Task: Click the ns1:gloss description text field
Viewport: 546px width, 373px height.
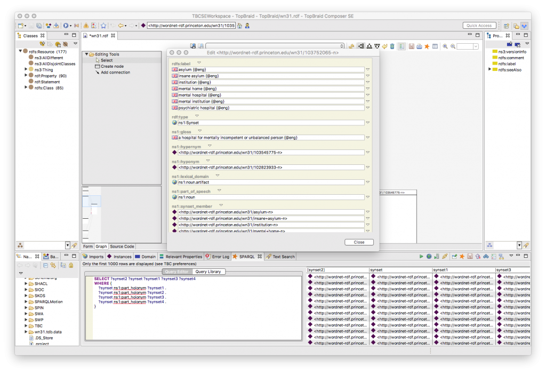Action: pos(271,138)
